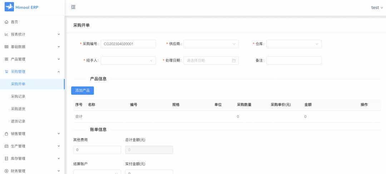Expand the 产品管理 menu chevron
Viewport: 386px width, 174px height.
59,59
